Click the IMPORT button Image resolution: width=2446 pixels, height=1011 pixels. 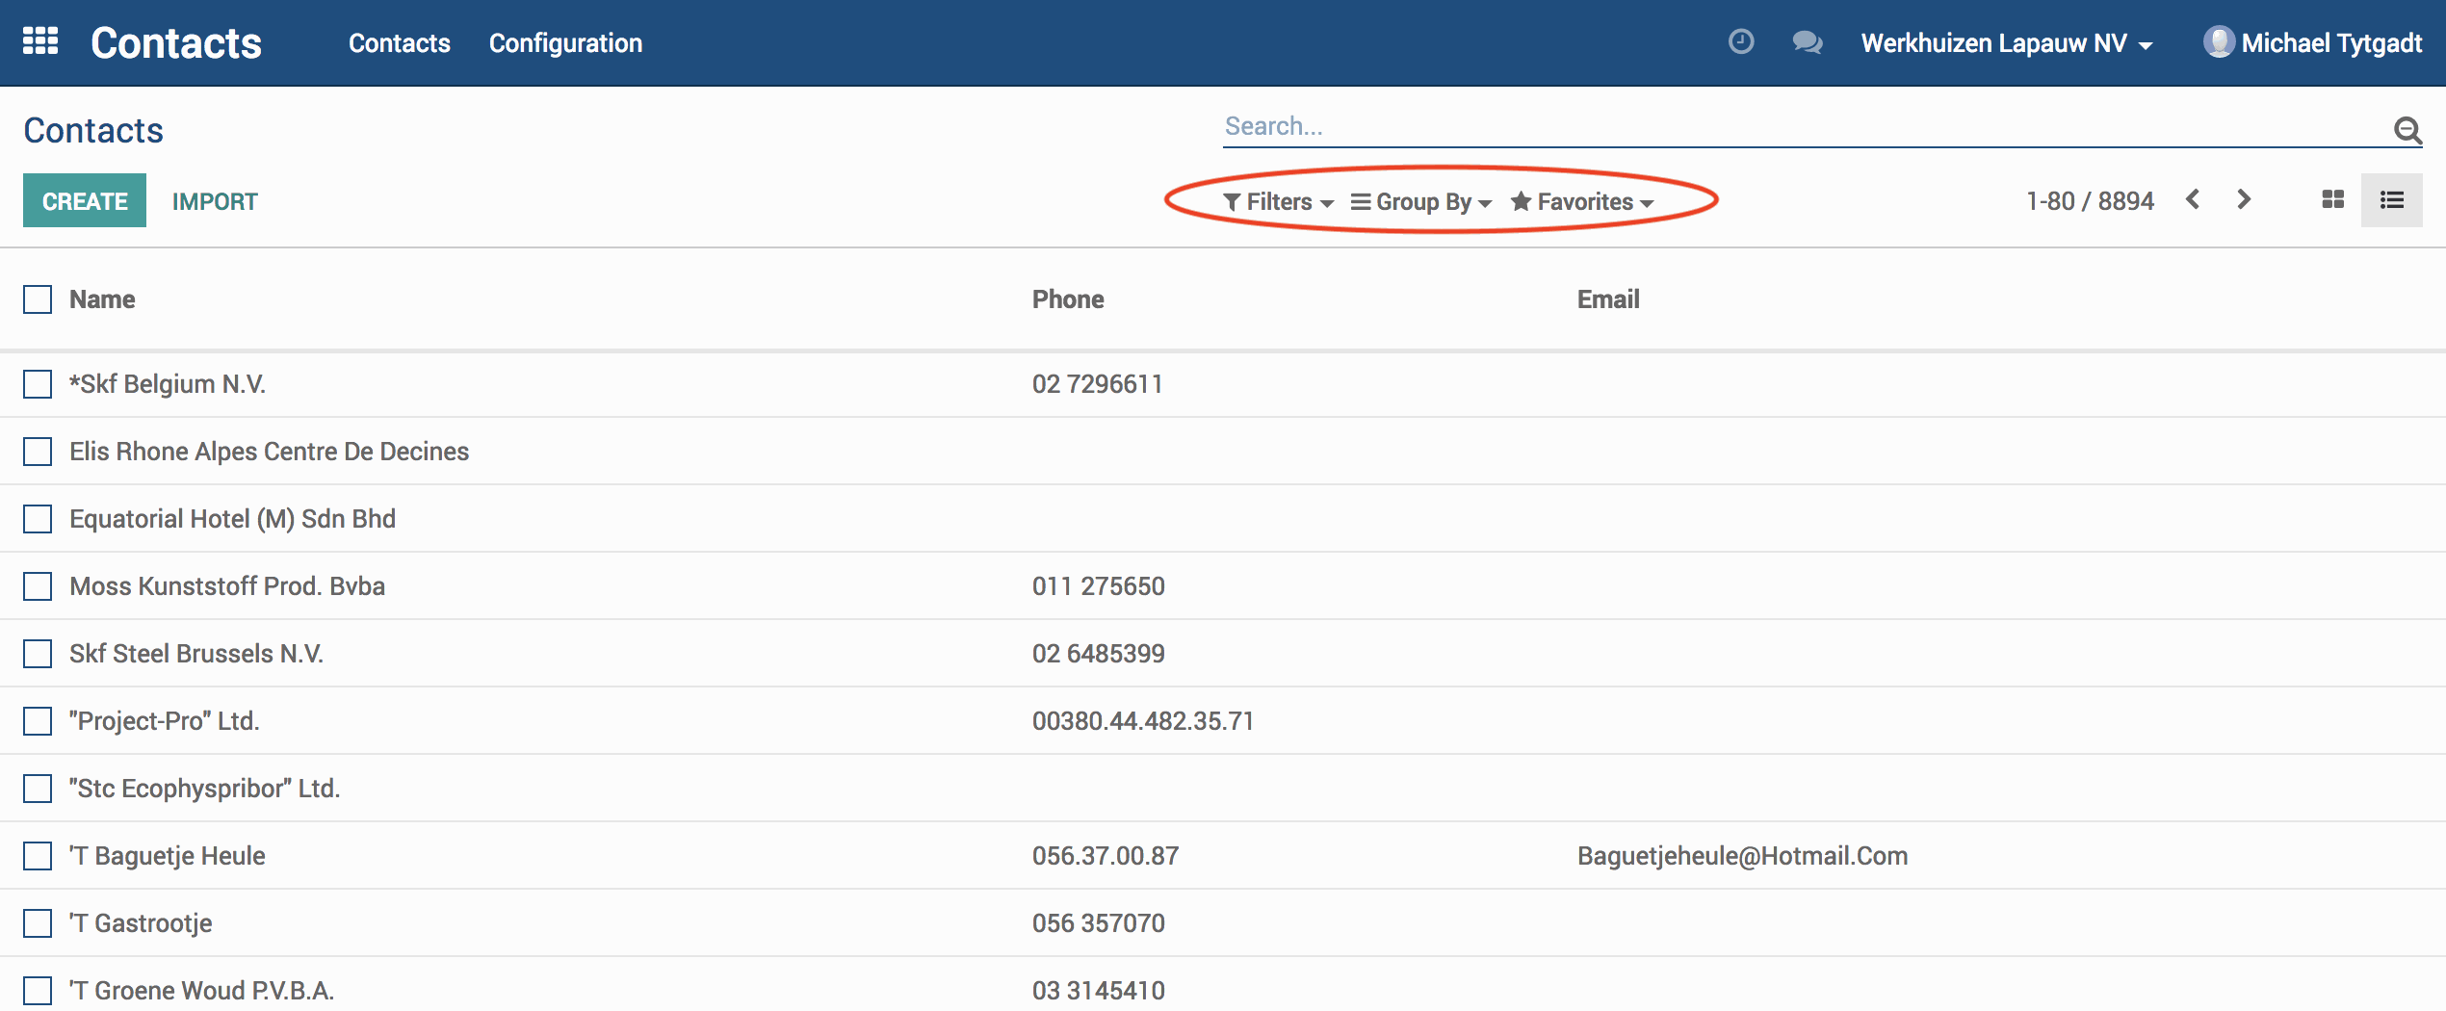(215, 201)
